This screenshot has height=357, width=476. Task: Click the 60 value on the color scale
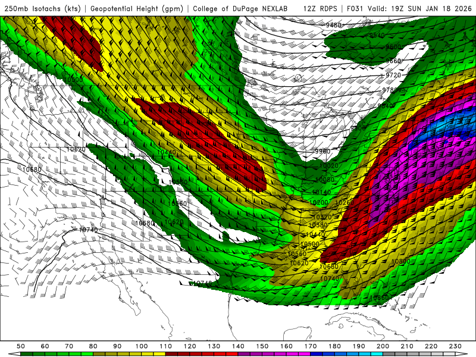click(x=45, y=346)
